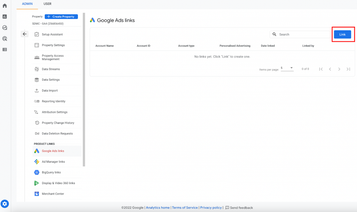Expand the Items per page dropdown
The image size is (357, 212).
pyautogui.click(x=287, y=68)
